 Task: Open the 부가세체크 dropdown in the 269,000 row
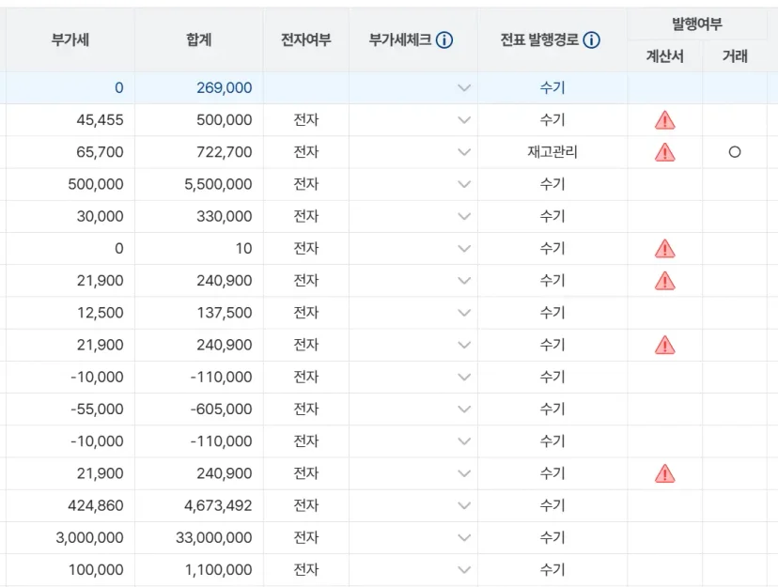[464, 87]
